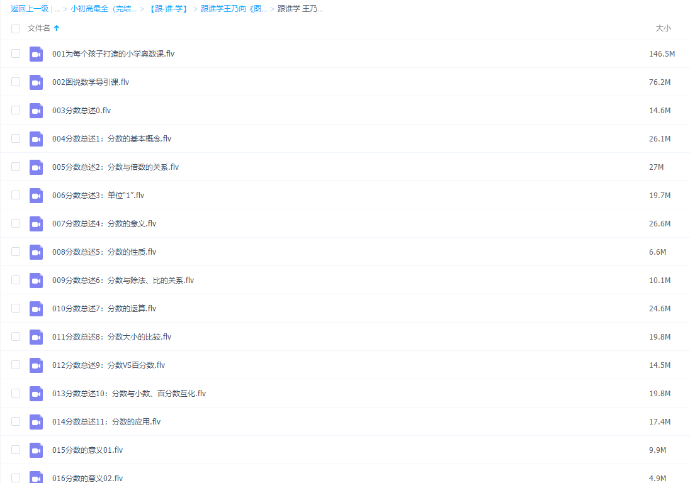Select the video icon beside 007分数总述4
The height and width of the screenshot is (483, 690).
pos(36,223)
